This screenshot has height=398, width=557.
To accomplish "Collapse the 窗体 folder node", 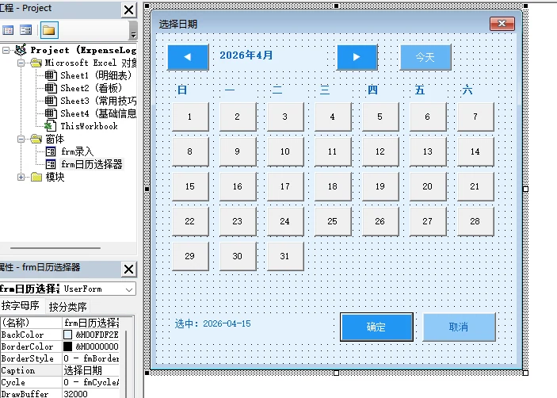I will (21, 139).
